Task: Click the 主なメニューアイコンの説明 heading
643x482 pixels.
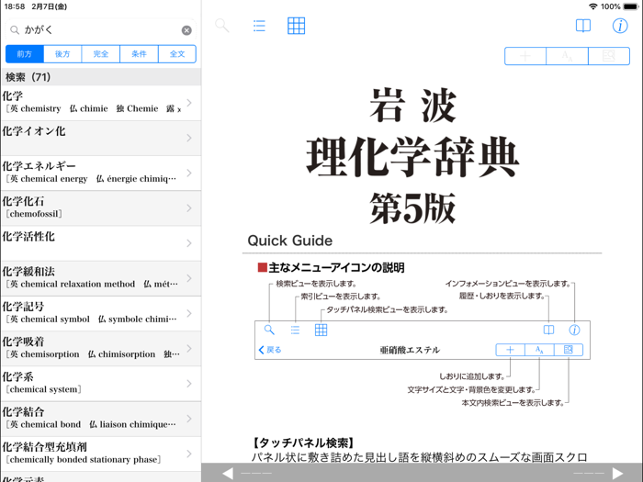Action: pyautogui.click(x=331, y=268)
